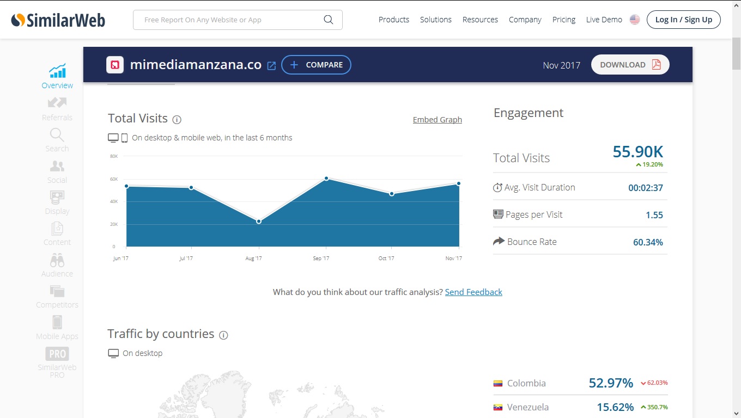
Task: Click the PDF icon on Download button
Action: coord(656,65)
